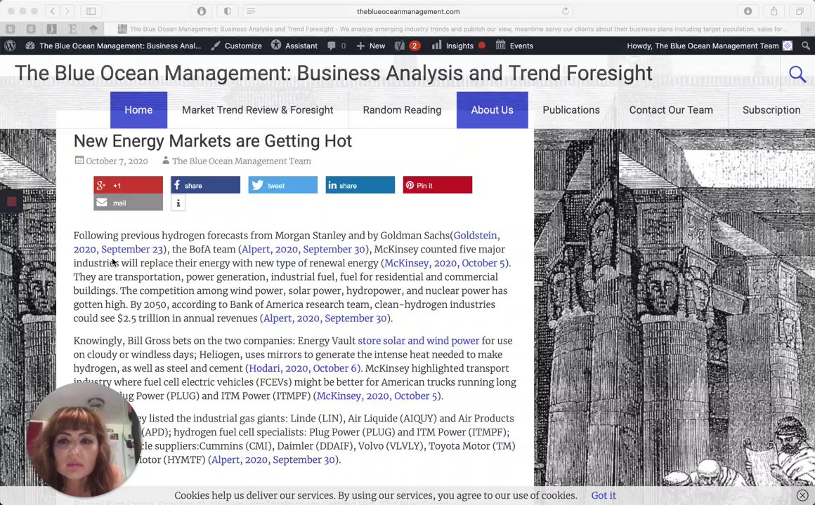Open the Reader view icon in address bar
Screen dimensions: 815x505
[x=251, y=11]
